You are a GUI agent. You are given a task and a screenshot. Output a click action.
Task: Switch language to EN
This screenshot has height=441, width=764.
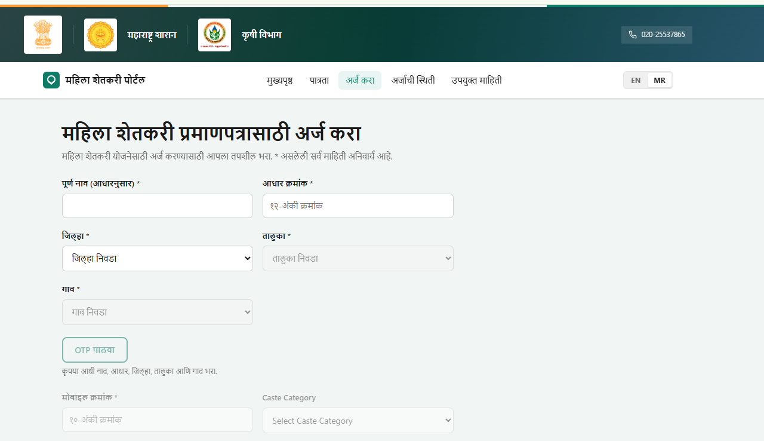[636, 80]
